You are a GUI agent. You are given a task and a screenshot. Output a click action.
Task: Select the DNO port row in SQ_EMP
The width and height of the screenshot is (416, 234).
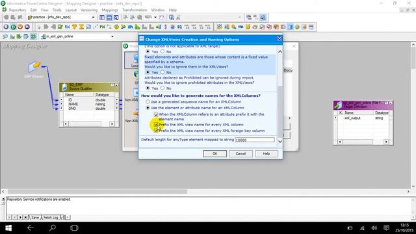tap(89, 109)
